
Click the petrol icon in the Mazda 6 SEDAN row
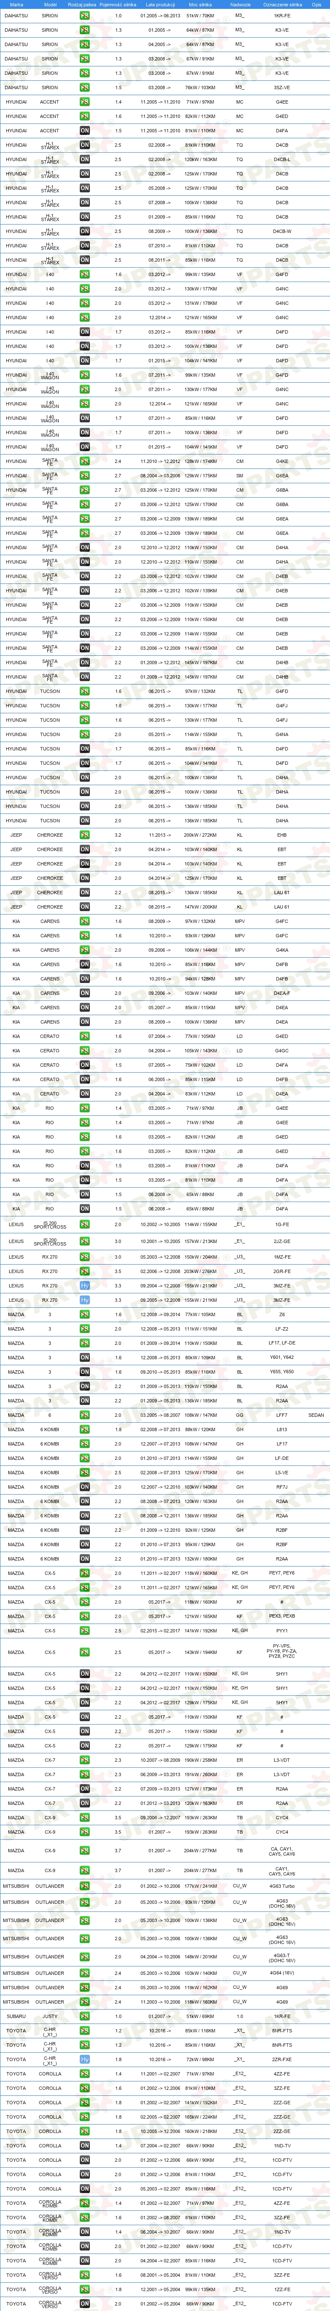pyautogui.click(x=85, y=1415)
